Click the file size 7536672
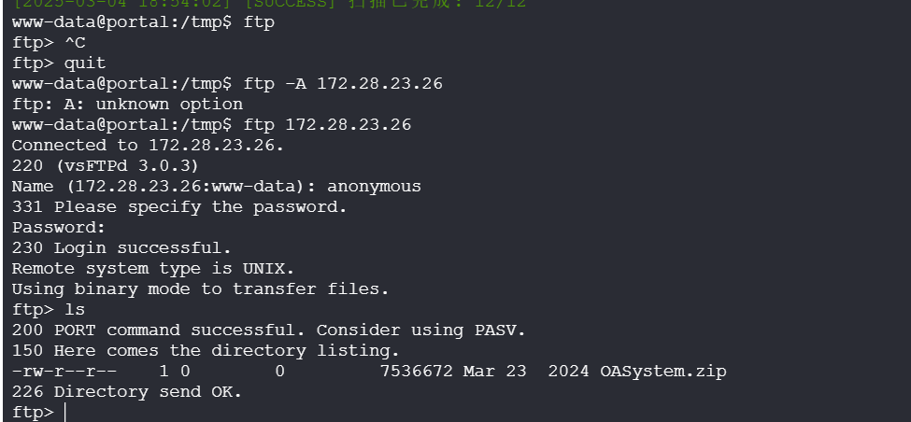Image resolution: width=911 pixels, height=422 pixels. click(x=416, y=372)
